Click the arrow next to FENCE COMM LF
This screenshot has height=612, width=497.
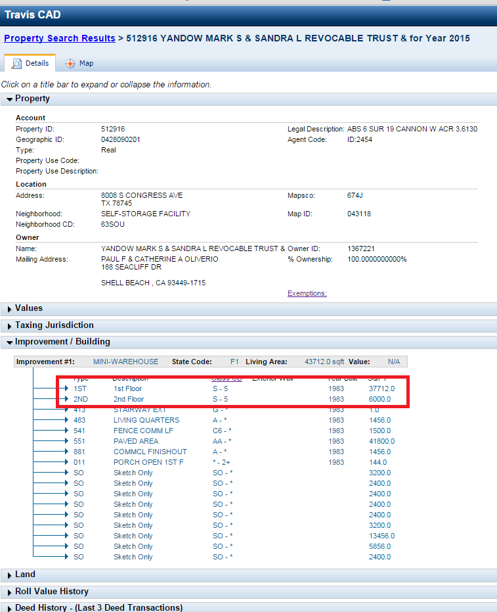pos(65,431)
